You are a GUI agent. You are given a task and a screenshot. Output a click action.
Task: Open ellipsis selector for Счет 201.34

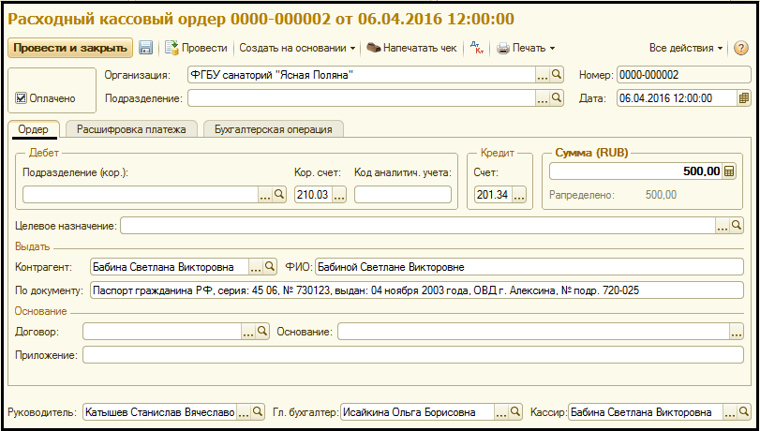[x=519, y=194]
